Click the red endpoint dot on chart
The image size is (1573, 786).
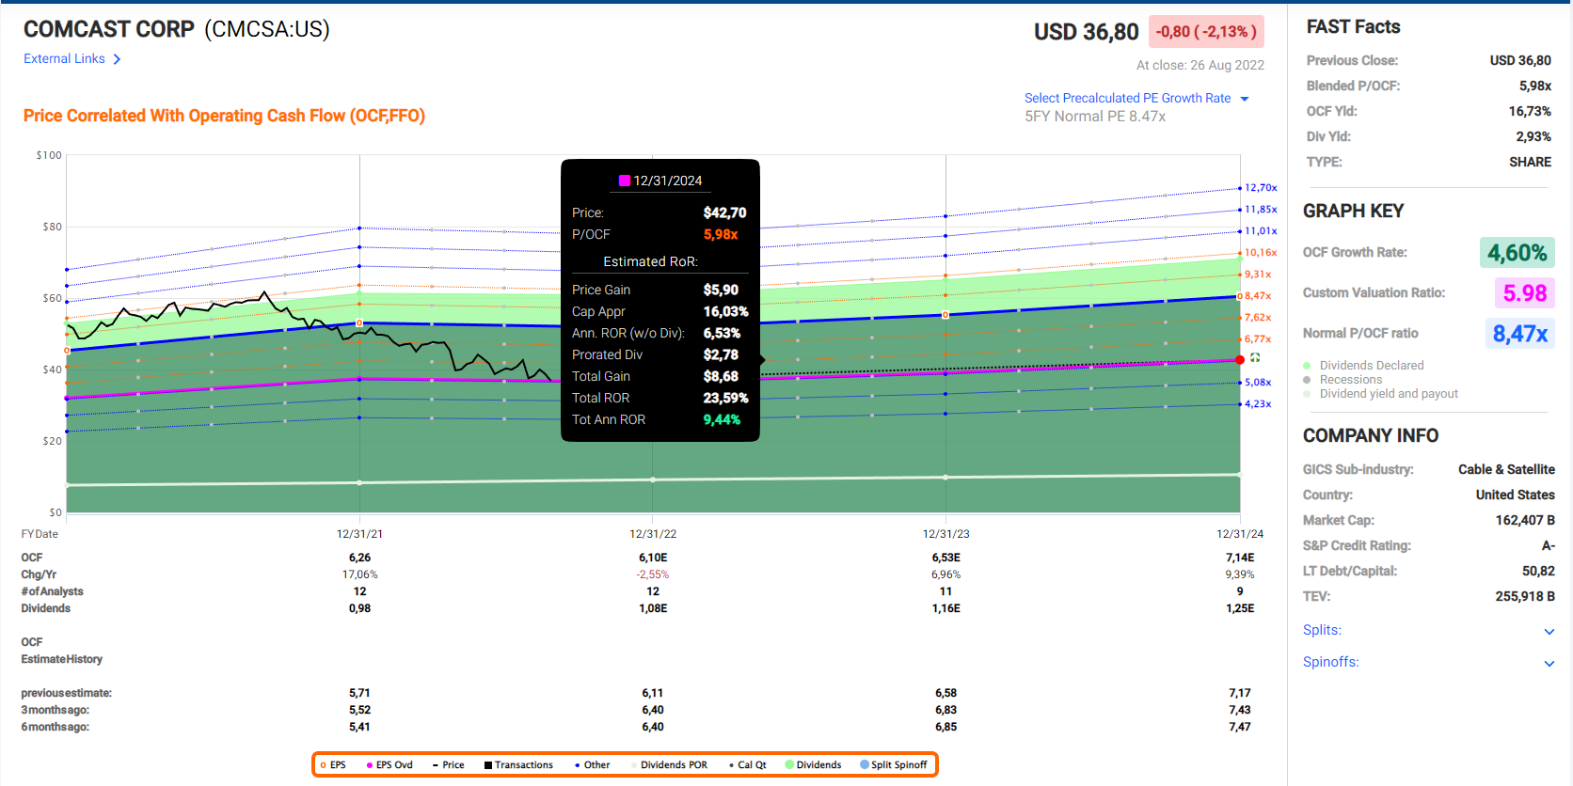point(1240,360)
